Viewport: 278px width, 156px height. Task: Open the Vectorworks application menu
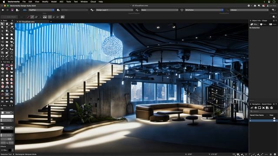point(13,2)
